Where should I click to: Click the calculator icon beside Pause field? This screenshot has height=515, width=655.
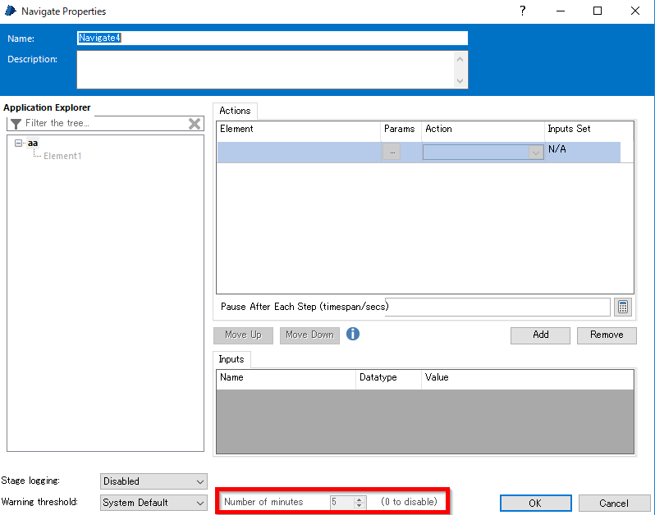pyautogui.click(x=623, y=307)
